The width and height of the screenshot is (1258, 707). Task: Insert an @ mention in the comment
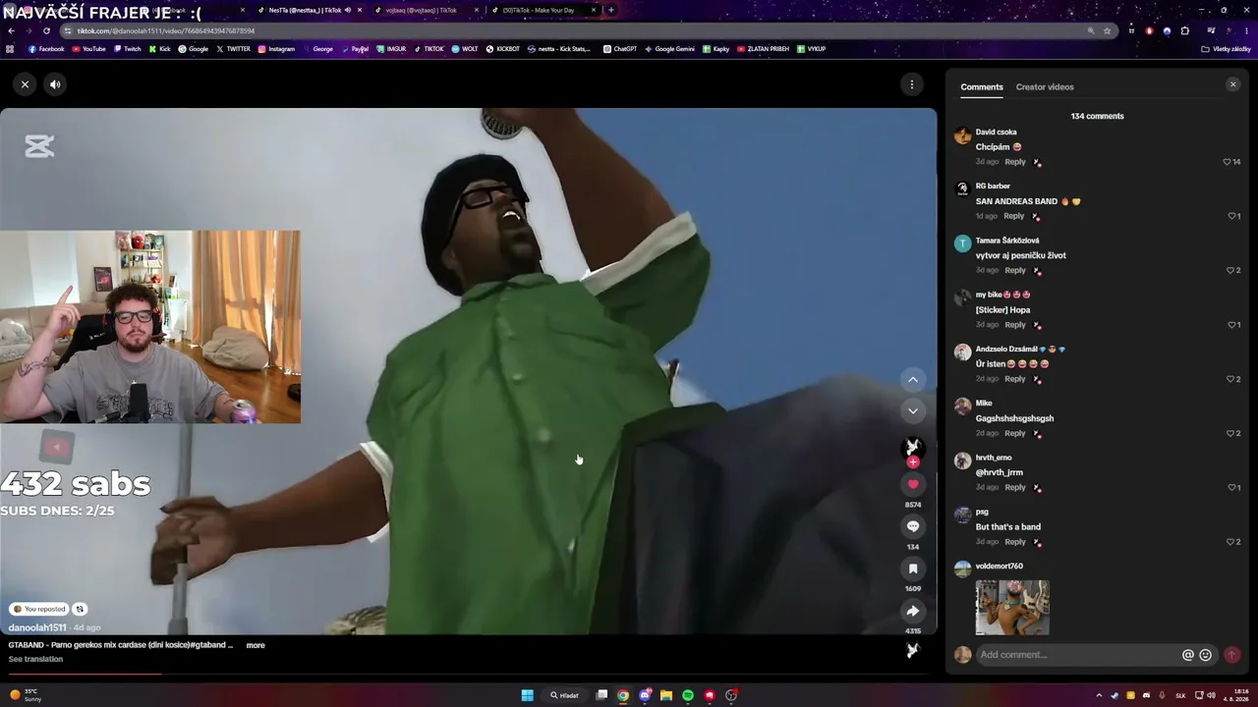[1188, 655]
